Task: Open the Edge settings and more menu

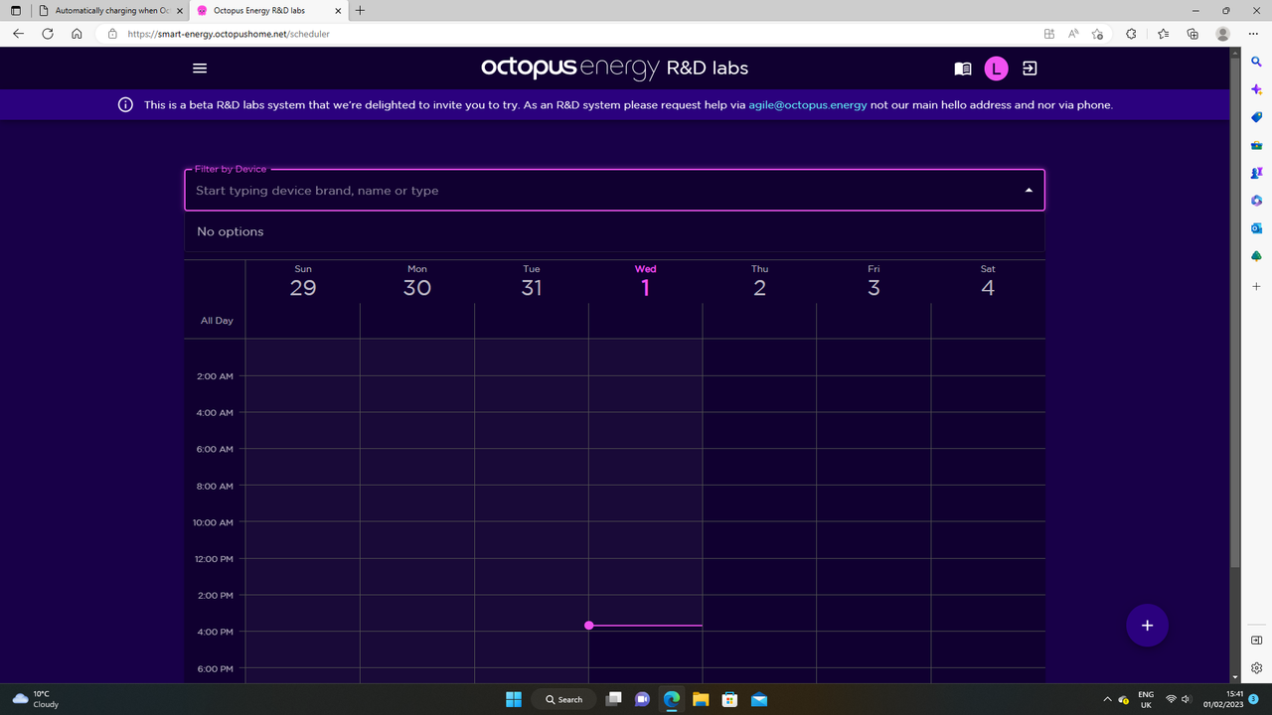Action: 1253,34
